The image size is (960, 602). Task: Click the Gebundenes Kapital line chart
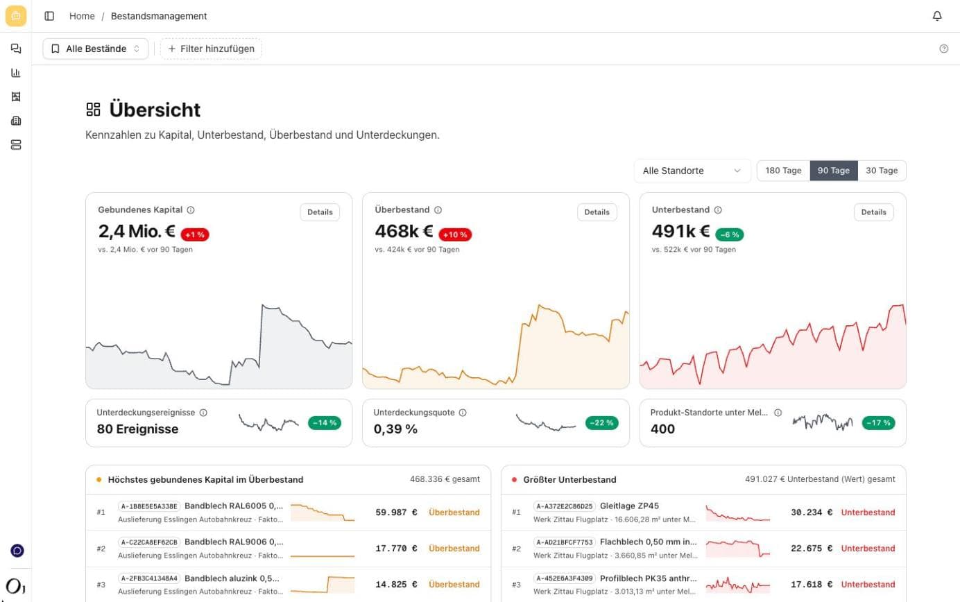pyautogui.click(x=219, y=345)
